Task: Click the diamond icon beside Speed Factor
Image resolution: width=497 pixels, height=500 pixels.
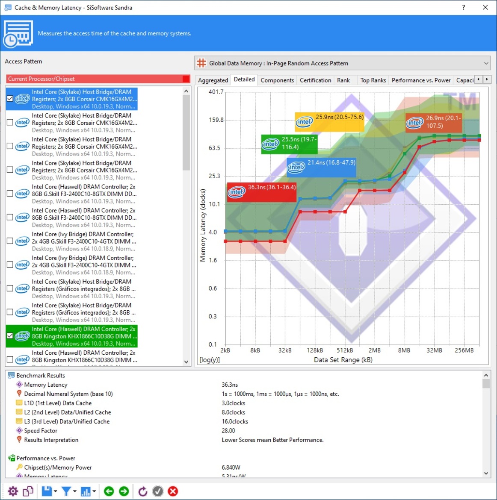Action: (19, 430)
